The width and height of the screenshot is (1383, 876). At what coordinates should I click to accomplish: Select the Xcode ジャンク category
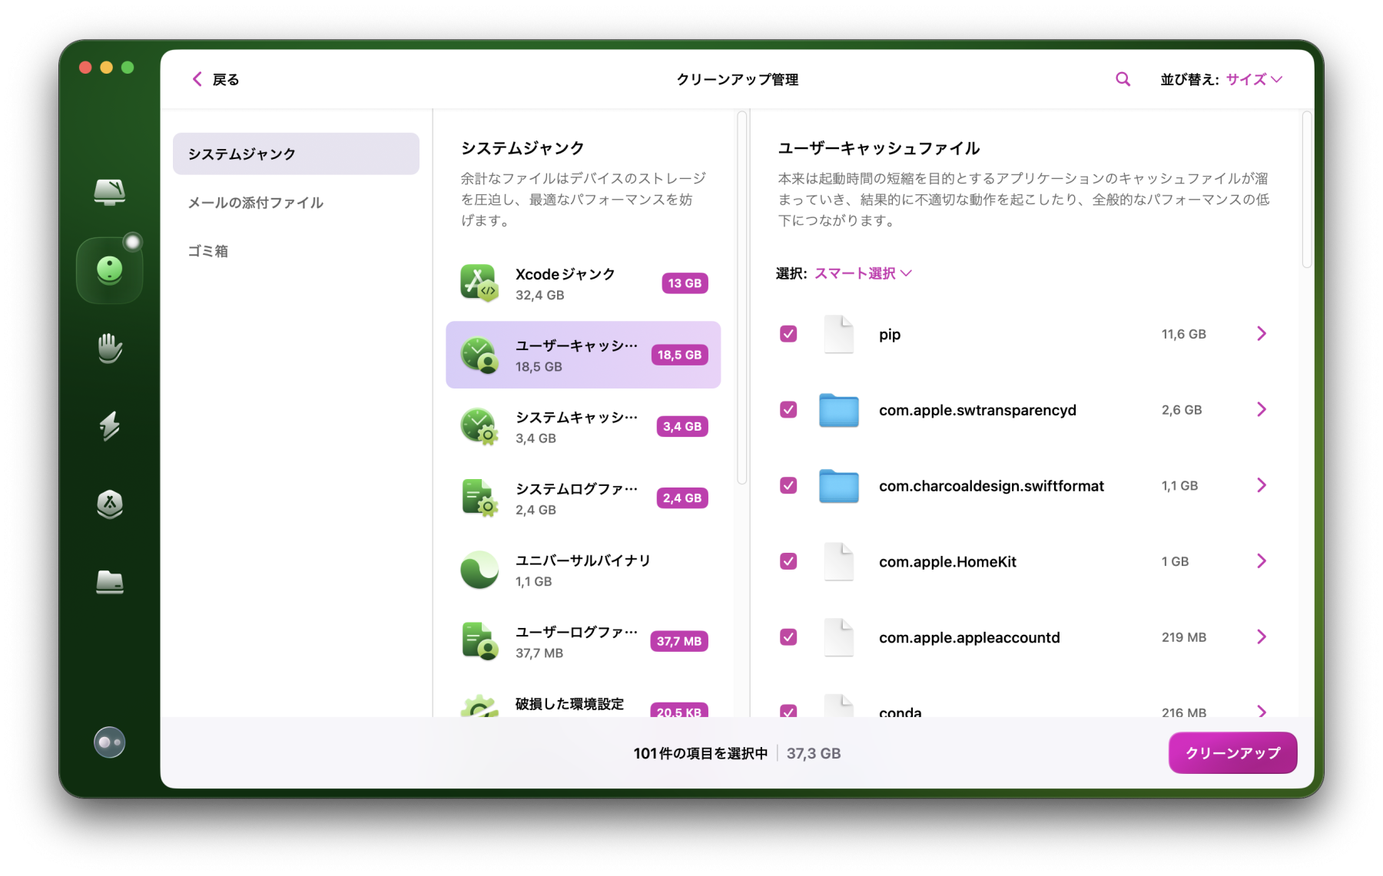click(x=583, y=283)
